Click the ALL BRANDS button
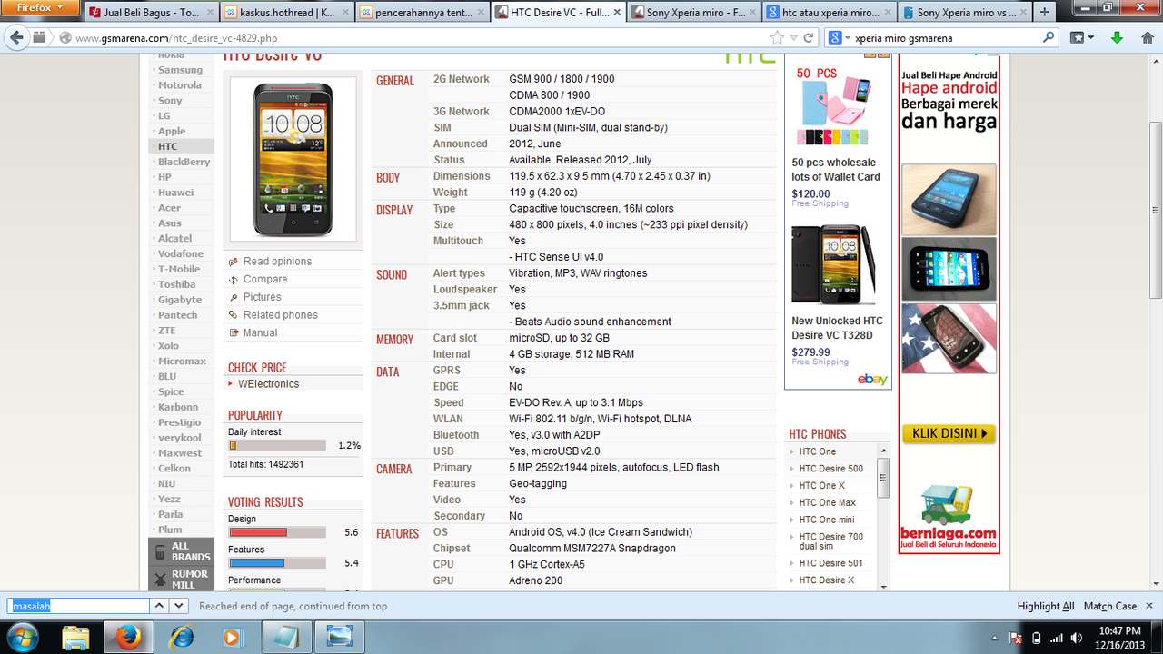This screenshot has height=654, width=1163. tap(182, 552)
